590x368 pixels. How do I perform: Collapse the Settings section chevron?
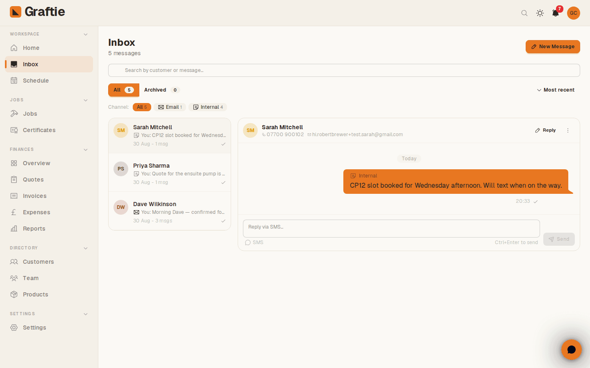(86, 314)
